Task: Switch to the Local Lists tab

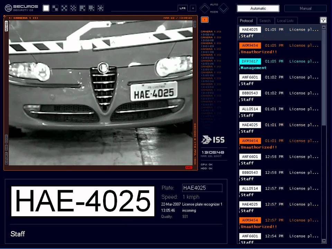Action: tap(285, 21)
